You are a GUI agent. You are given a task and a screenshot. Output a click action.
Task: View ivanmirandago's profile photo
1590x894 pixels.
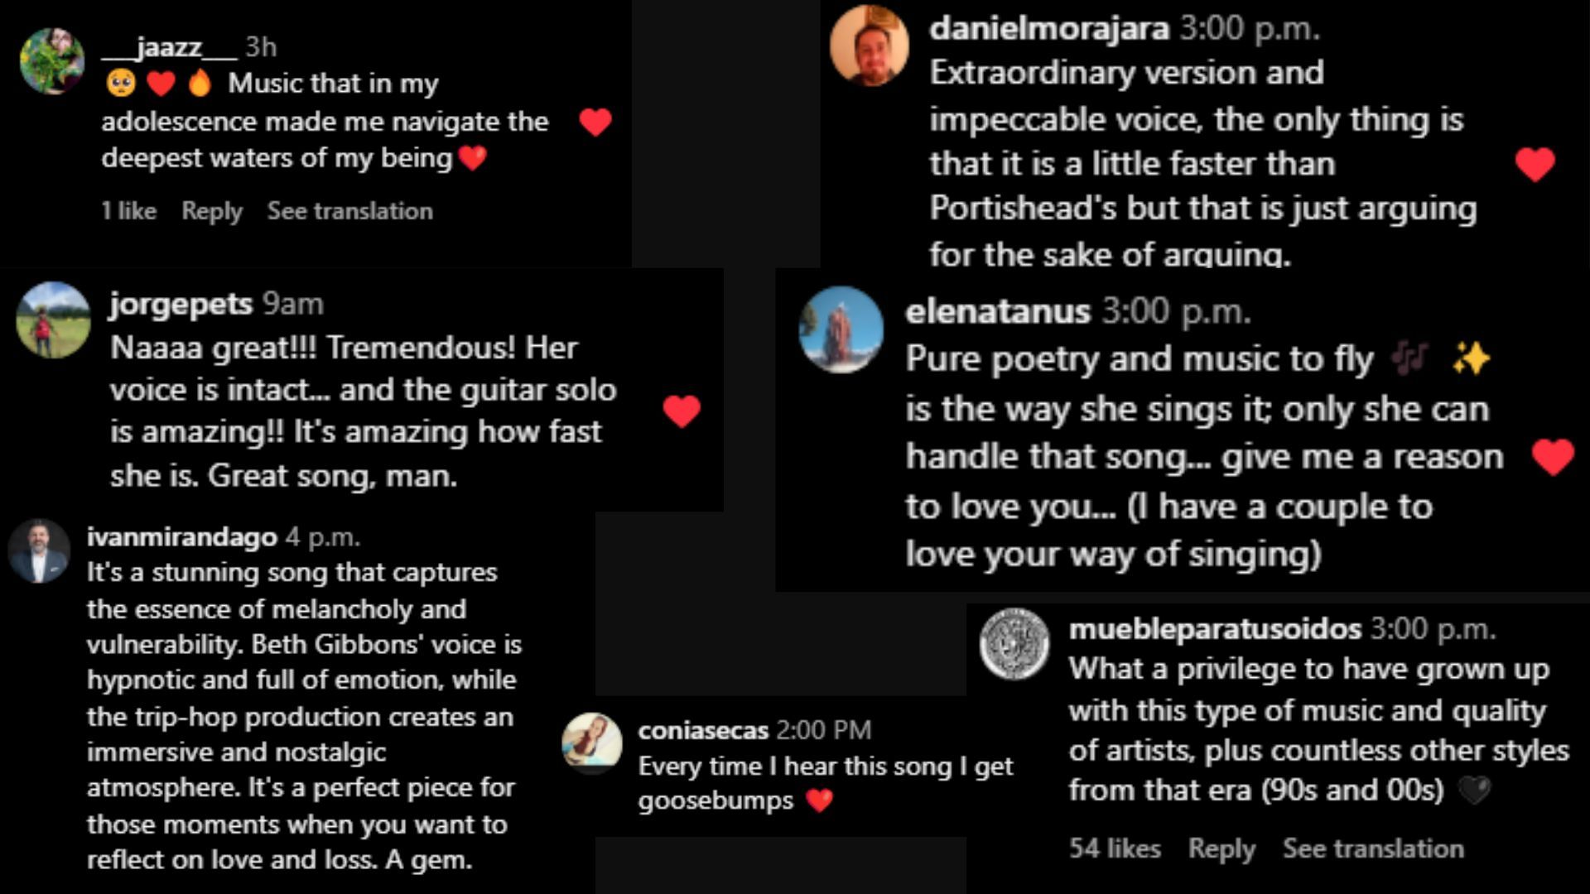[39, 551]
